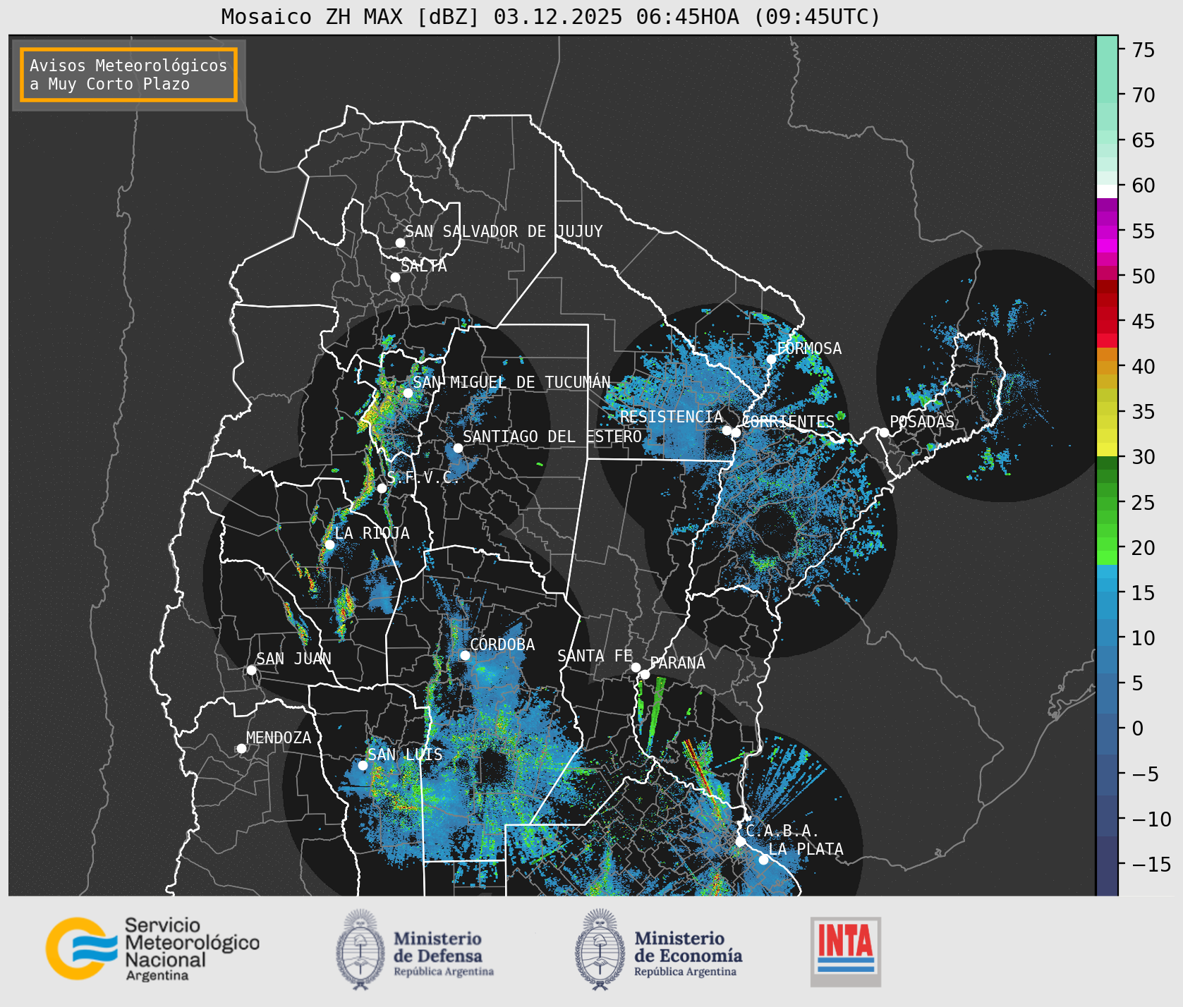Click the La Rioja city dot

point(329,544)
